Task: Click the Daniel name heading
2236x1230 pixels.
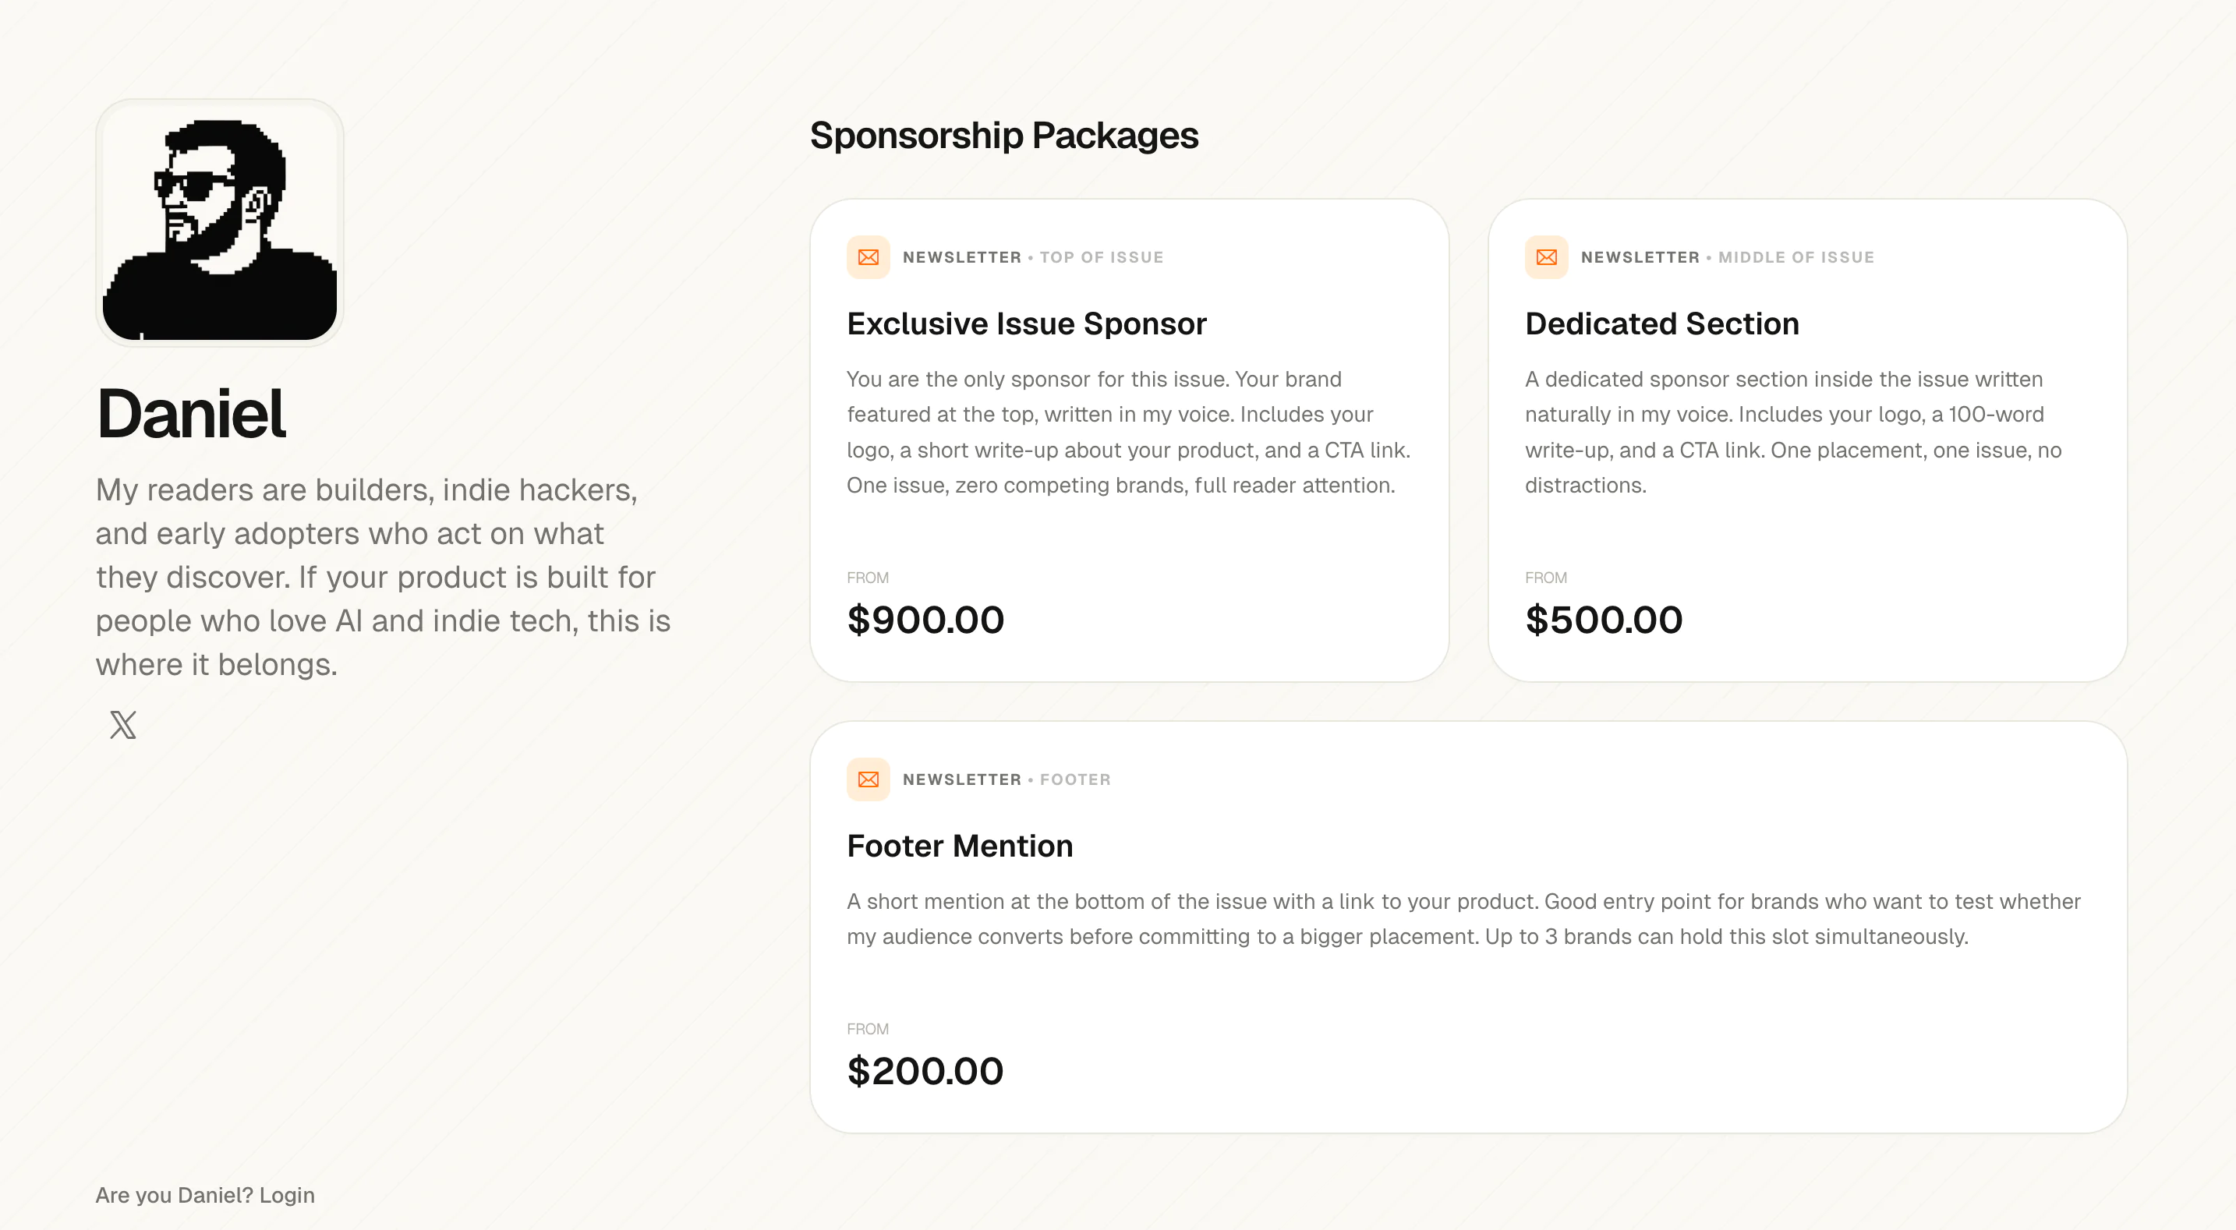Action: pyautogui.click(x=191, y=413)
